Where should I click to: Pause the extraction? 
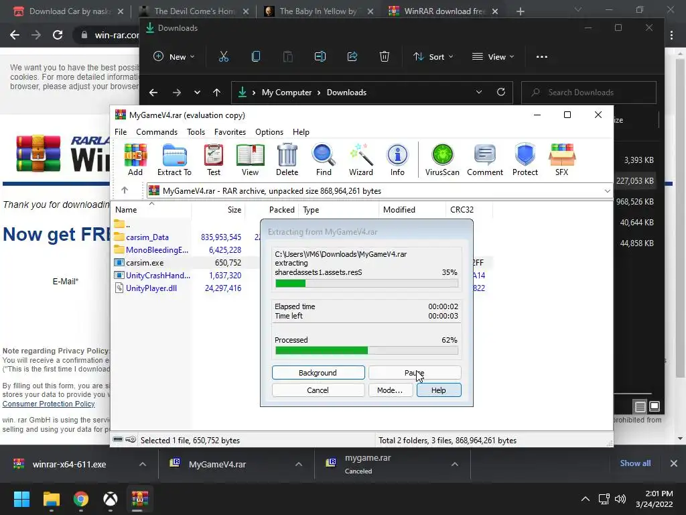(414, 373)
